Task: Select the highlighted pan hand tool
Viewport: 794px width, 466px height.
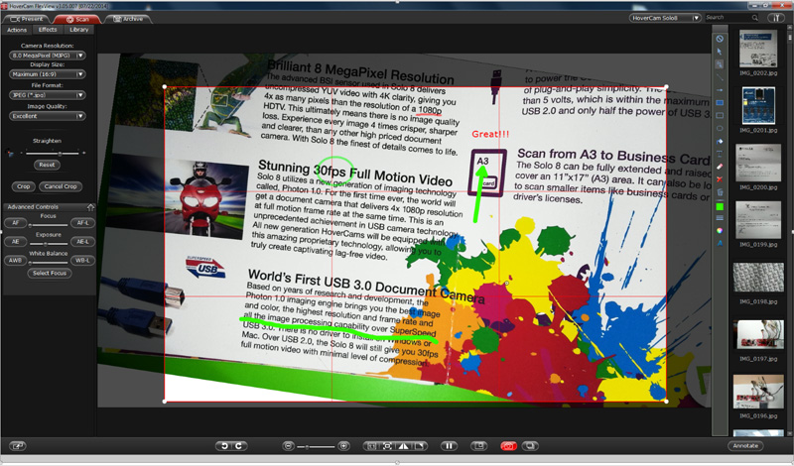Action: (720, 64)
